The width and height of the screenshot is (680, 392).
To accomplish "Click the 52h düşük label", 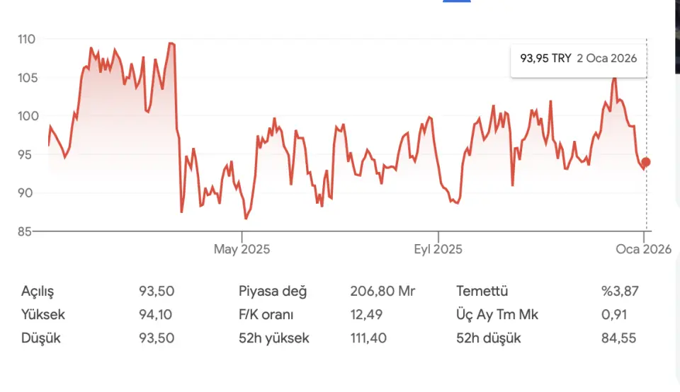I will click(489, 338).
